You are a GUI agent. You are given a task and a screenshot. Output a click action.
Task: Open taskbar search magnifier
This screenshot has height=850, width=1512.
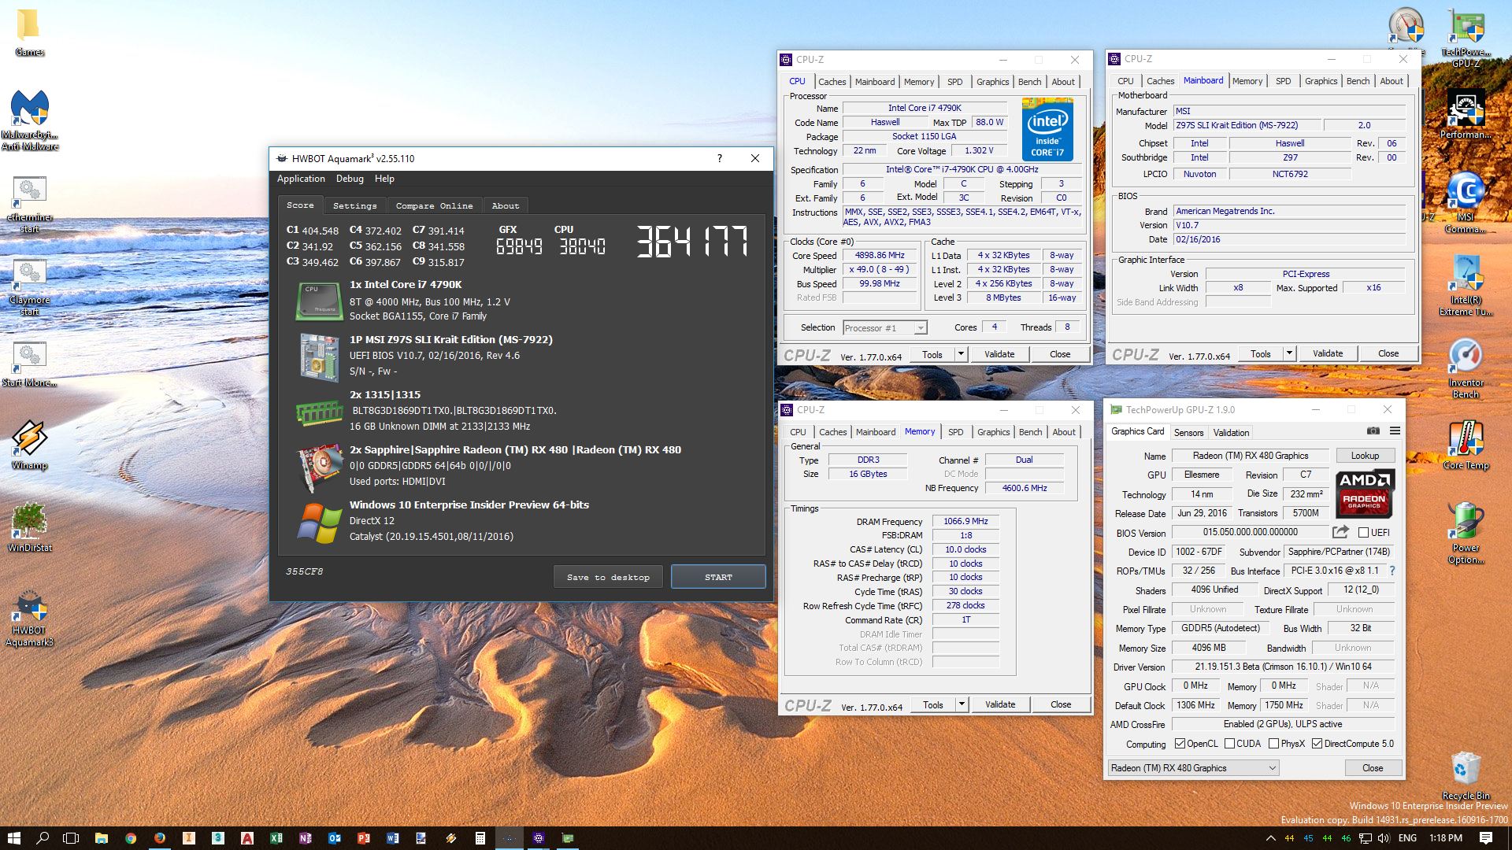coord(43,838)
